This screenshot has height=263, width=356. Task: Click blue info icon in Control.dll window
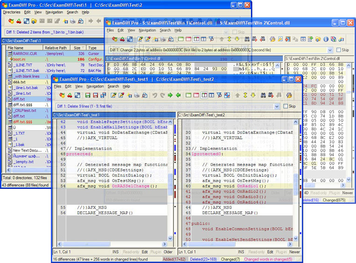(326, 39)
